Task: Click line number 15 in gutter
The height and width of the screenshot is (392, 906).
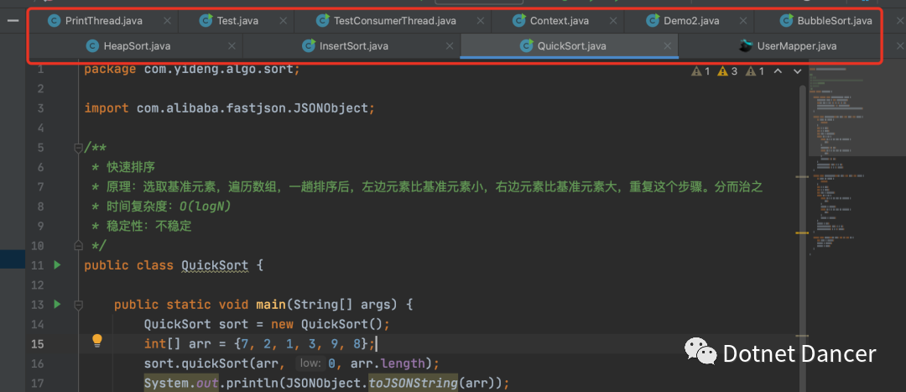Action: tap(37, 344)
